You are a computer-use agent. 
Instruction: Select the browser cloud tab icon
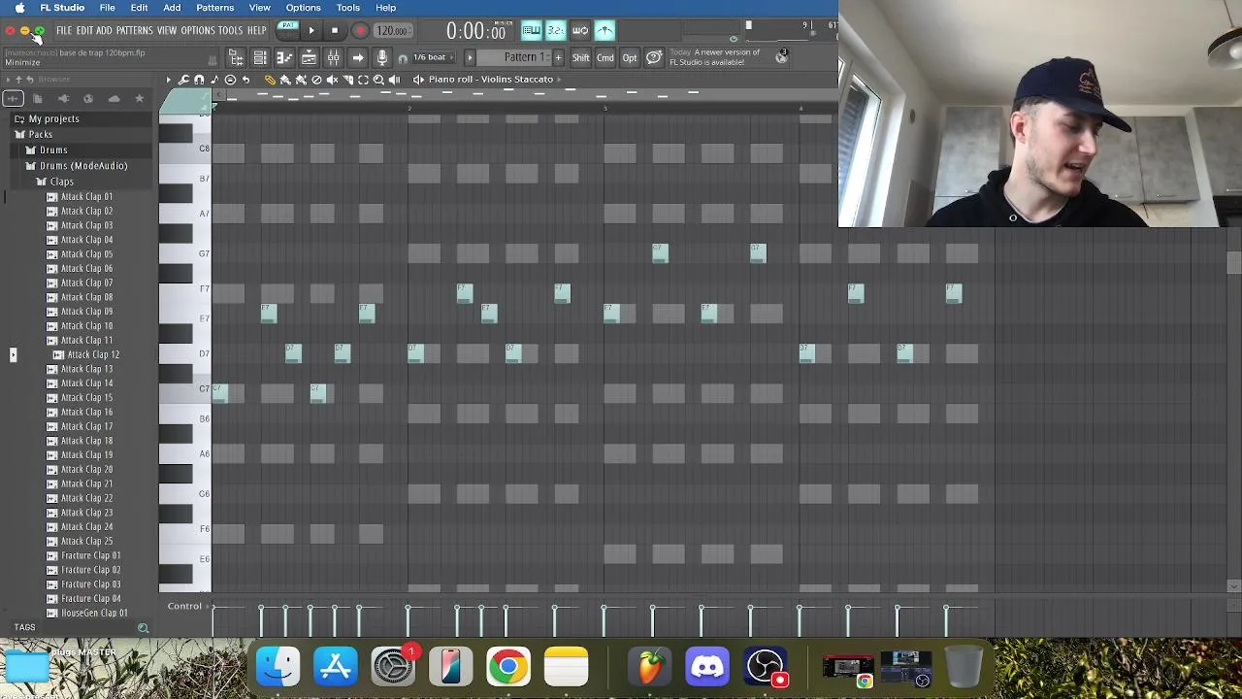pos(114,99)
